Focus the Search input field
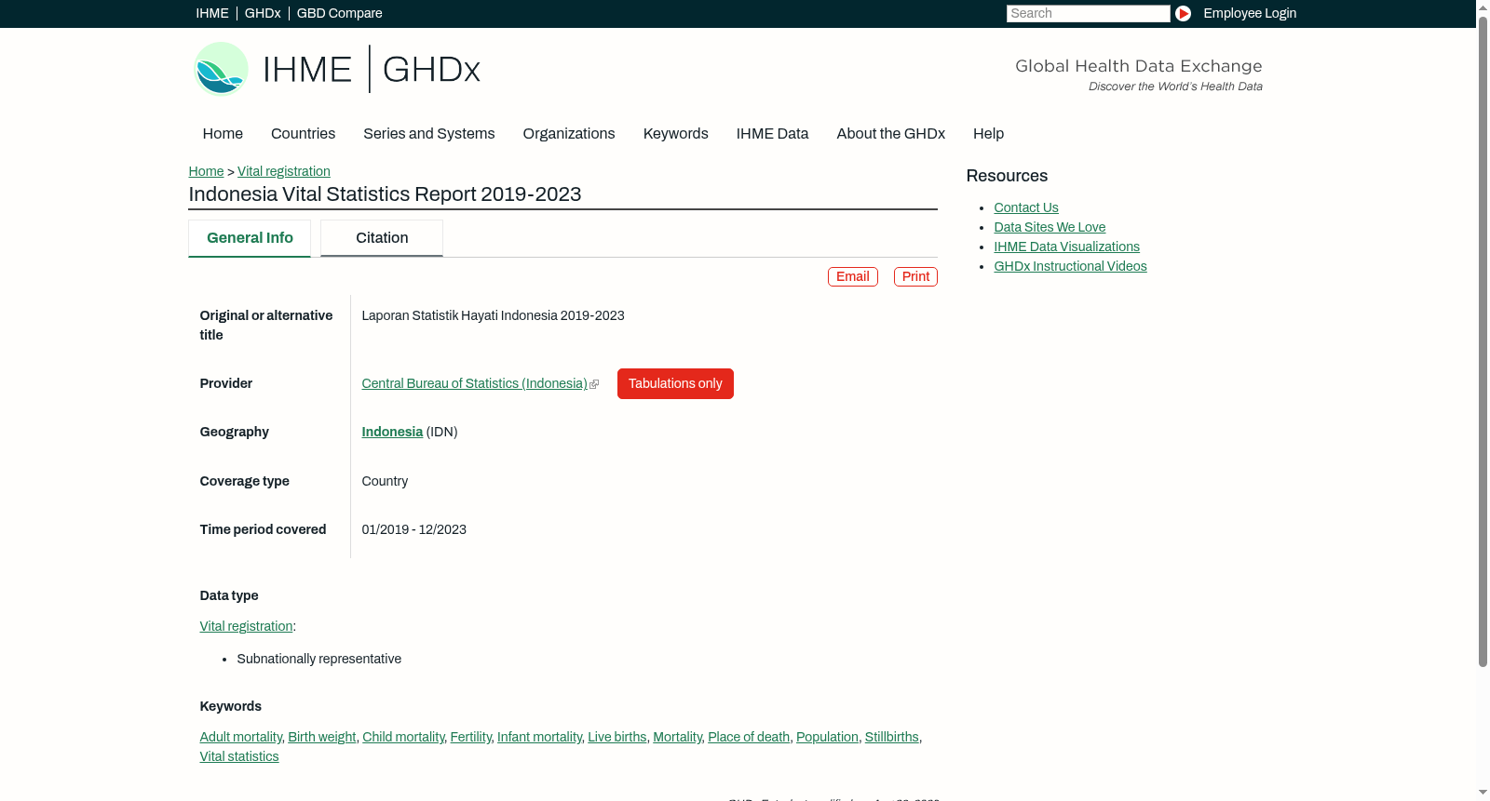This screenshot has width=1490, height=801. pos(1088,13)
